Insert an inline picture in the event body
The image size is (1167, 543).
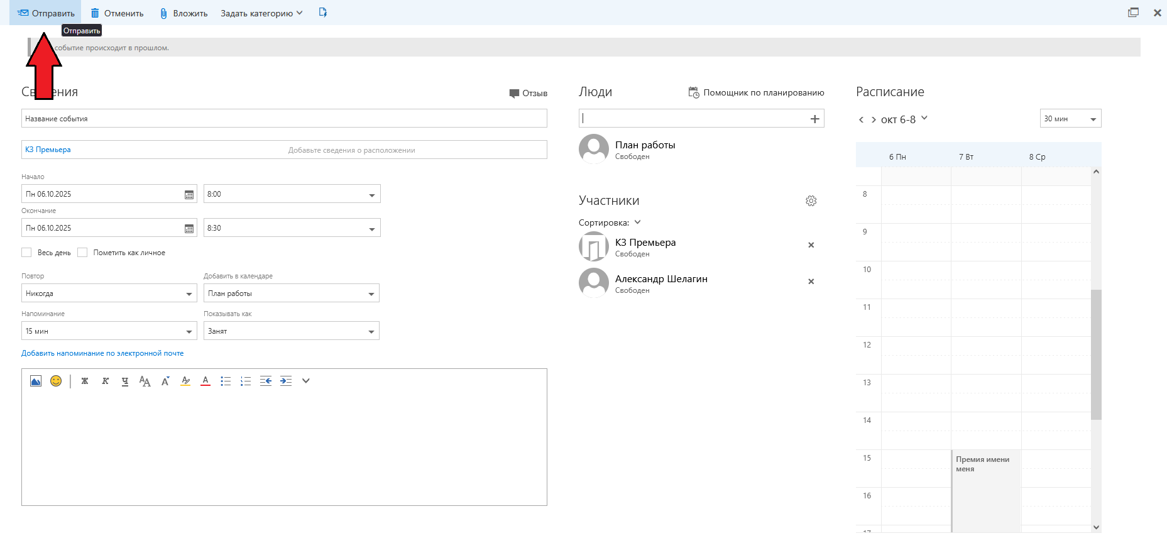[36, 381]
